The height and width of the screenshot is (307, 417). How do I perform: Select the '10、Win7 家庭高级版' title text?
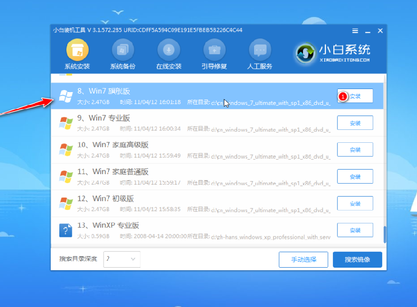click(x=113, y=145)
